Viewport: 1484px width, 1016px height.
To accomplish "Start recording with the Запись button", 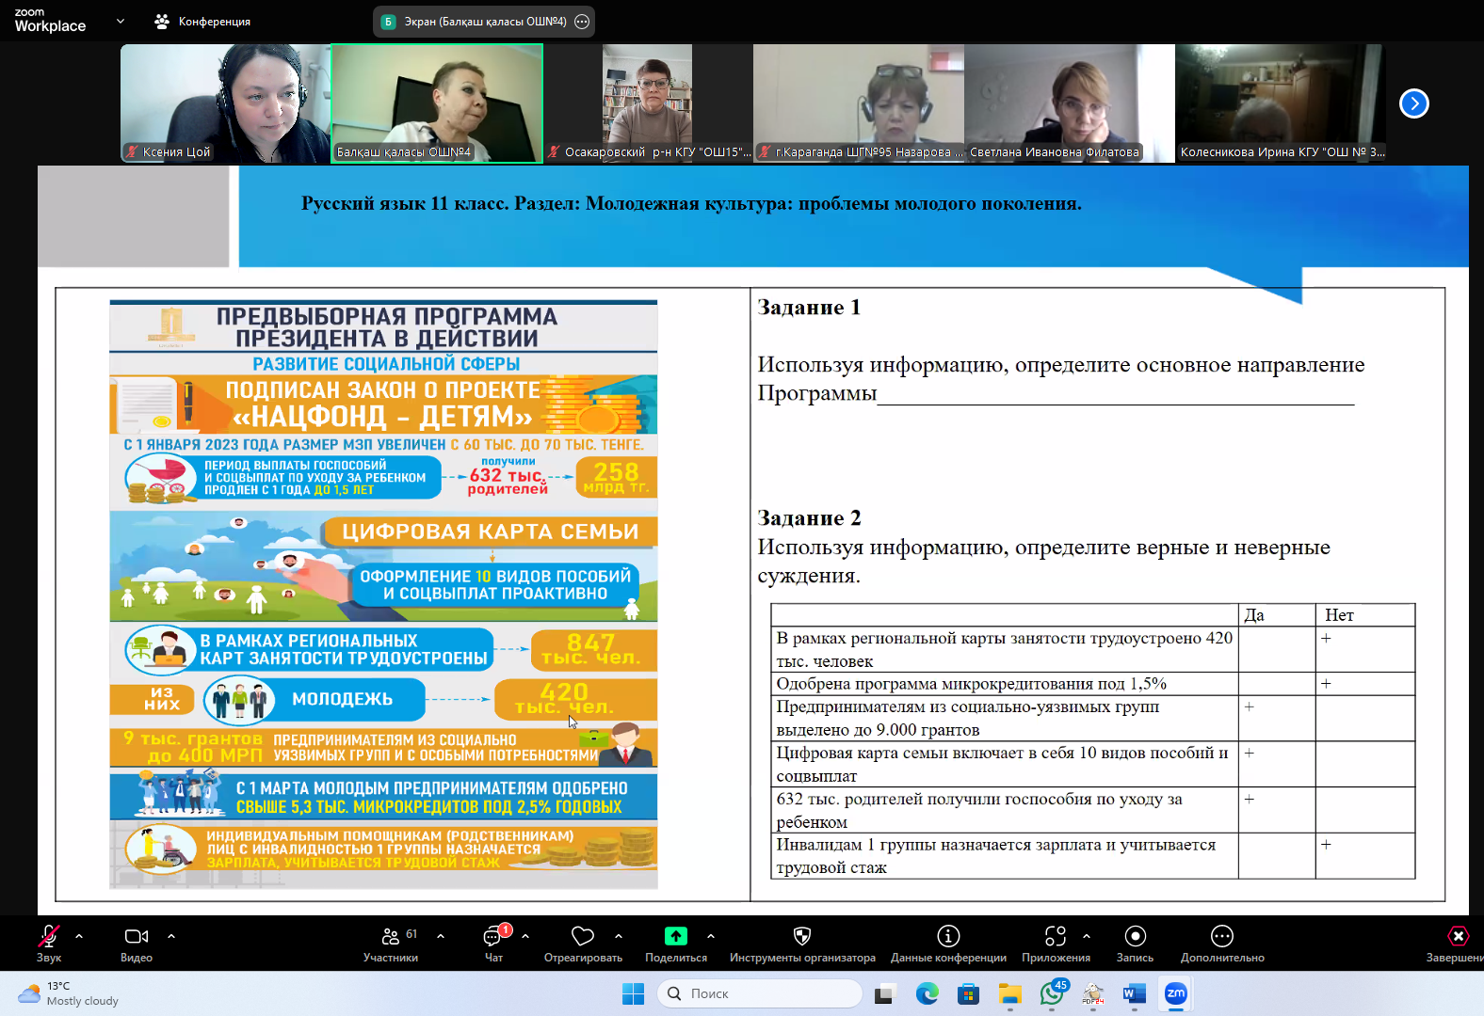I will [x=1135, y=943].
